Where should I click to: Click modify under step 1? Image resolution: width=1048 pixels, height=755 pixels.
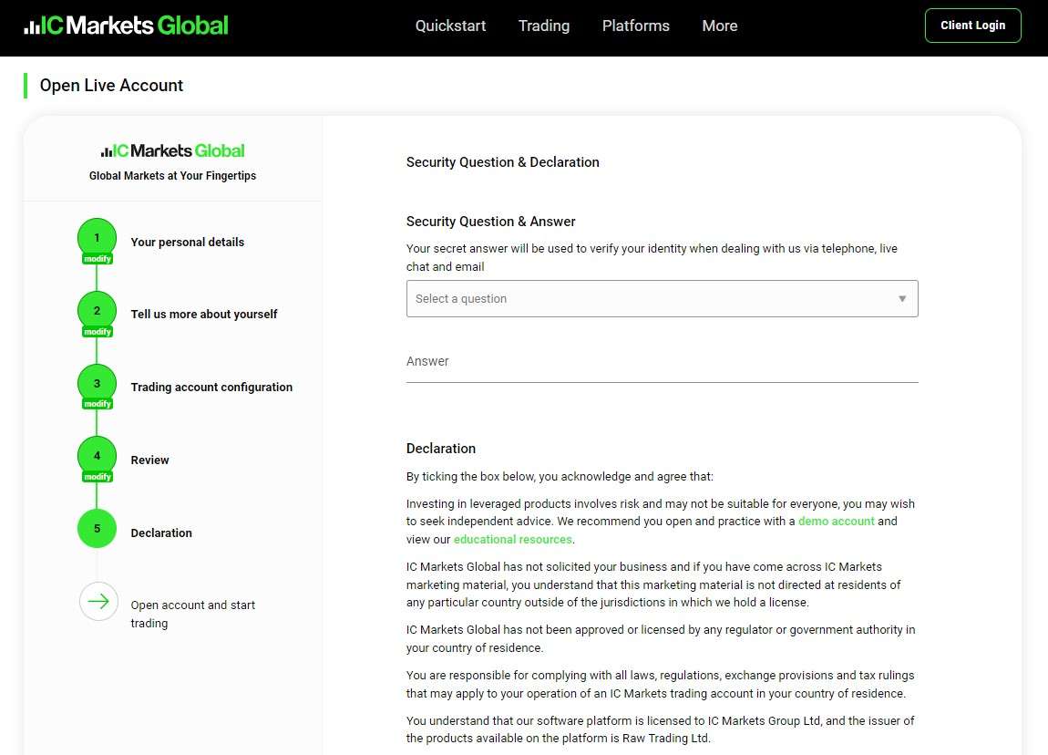coord(98,259)
